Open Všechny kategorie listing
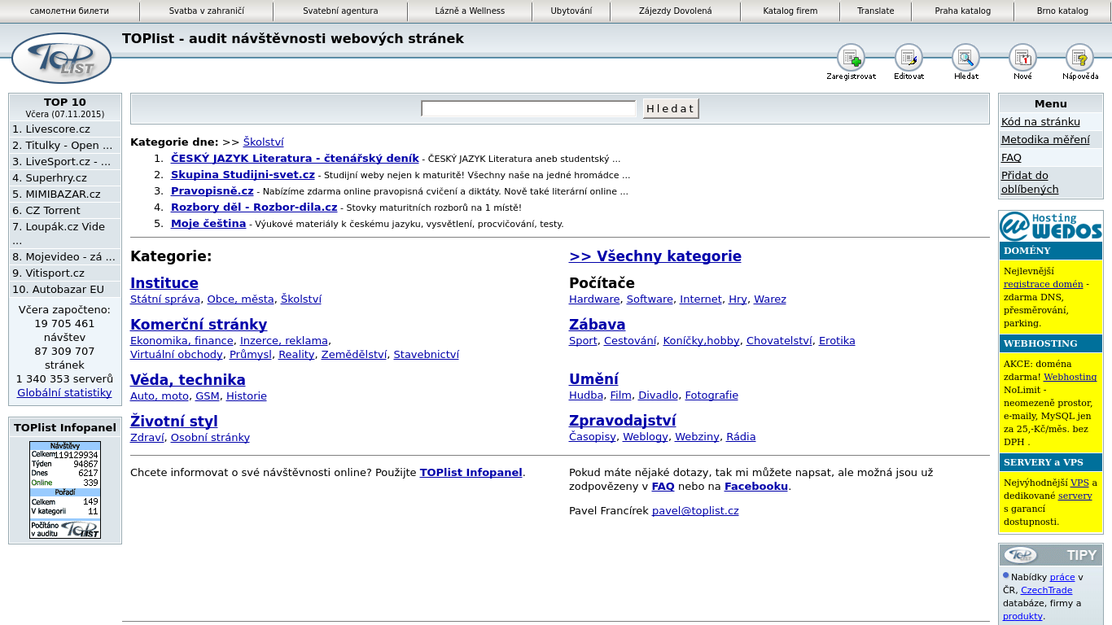The height and width of the screenshot is (625, 1112). pyautogui.click(x=654, y=256)
